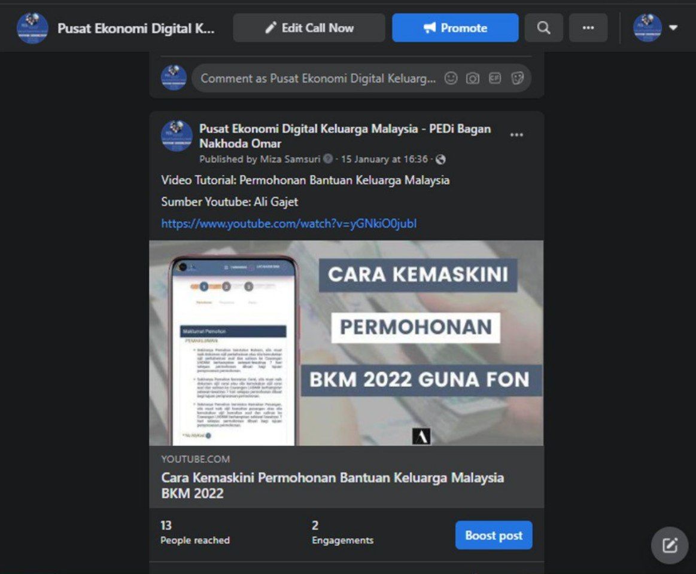Viewport: 696px width, 574px height.
Task: Click text Video Tutorial: Permohonan Bantuan Keluarga Malaysia
Action: pos(305,180)
